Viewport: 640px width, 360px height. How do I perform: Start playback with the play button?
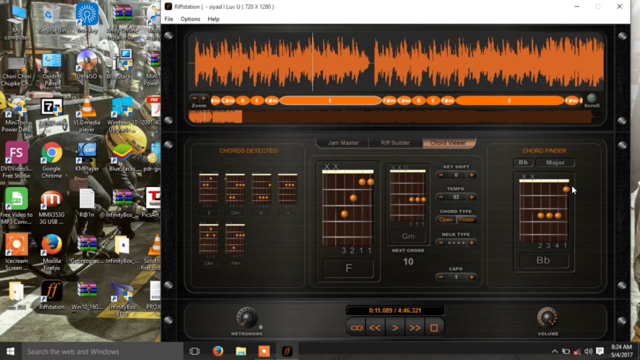pyautogui.click(x=395, y=328)
